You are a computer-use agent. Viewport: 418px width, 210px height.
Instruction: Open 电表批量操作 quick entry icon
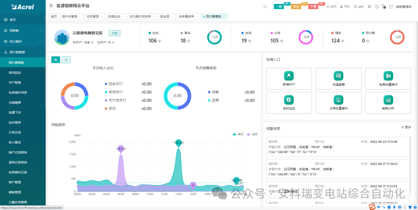[x=388, y=76]
